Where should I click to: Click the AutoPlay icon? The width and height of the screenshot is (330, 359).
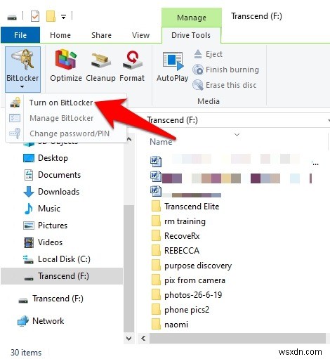click(173, 67)
